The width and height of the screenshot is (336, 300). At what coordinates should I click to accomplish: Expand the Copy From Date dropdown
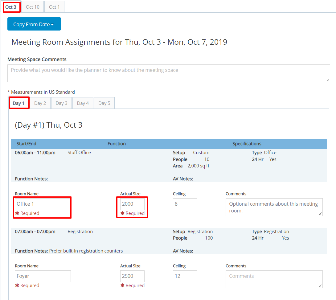[x=34, y=24]
